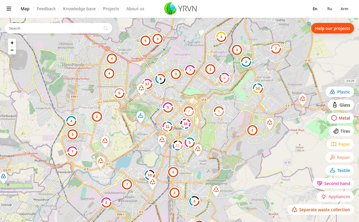
Task: Zoom in the map with plus button
Action: click(12, 43)
